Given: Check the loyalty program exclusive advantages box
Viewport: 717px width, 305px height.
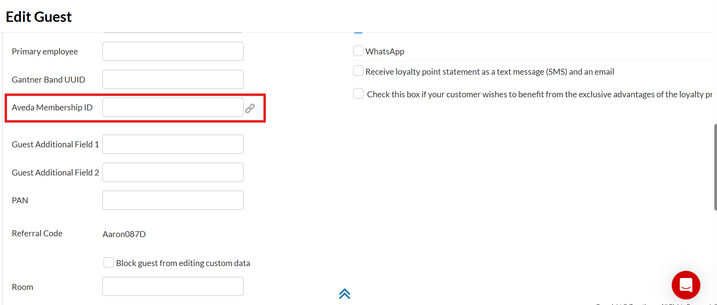Looking at the screenshot, I should click(x=358, y=94).
